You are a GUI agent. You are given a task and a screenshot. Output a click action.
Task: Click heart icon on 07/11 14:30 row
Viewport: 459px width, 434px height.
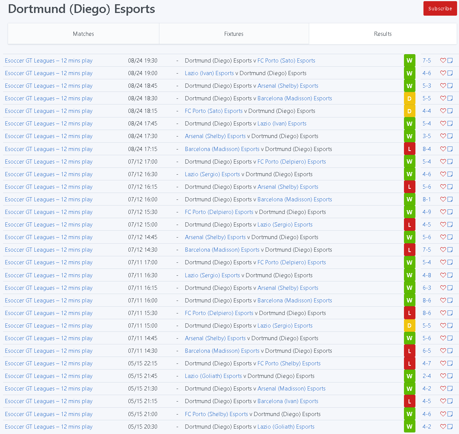tap(443, 350)
